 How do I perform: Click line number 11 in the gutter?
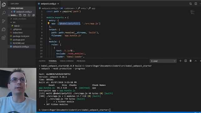[41, 42]
